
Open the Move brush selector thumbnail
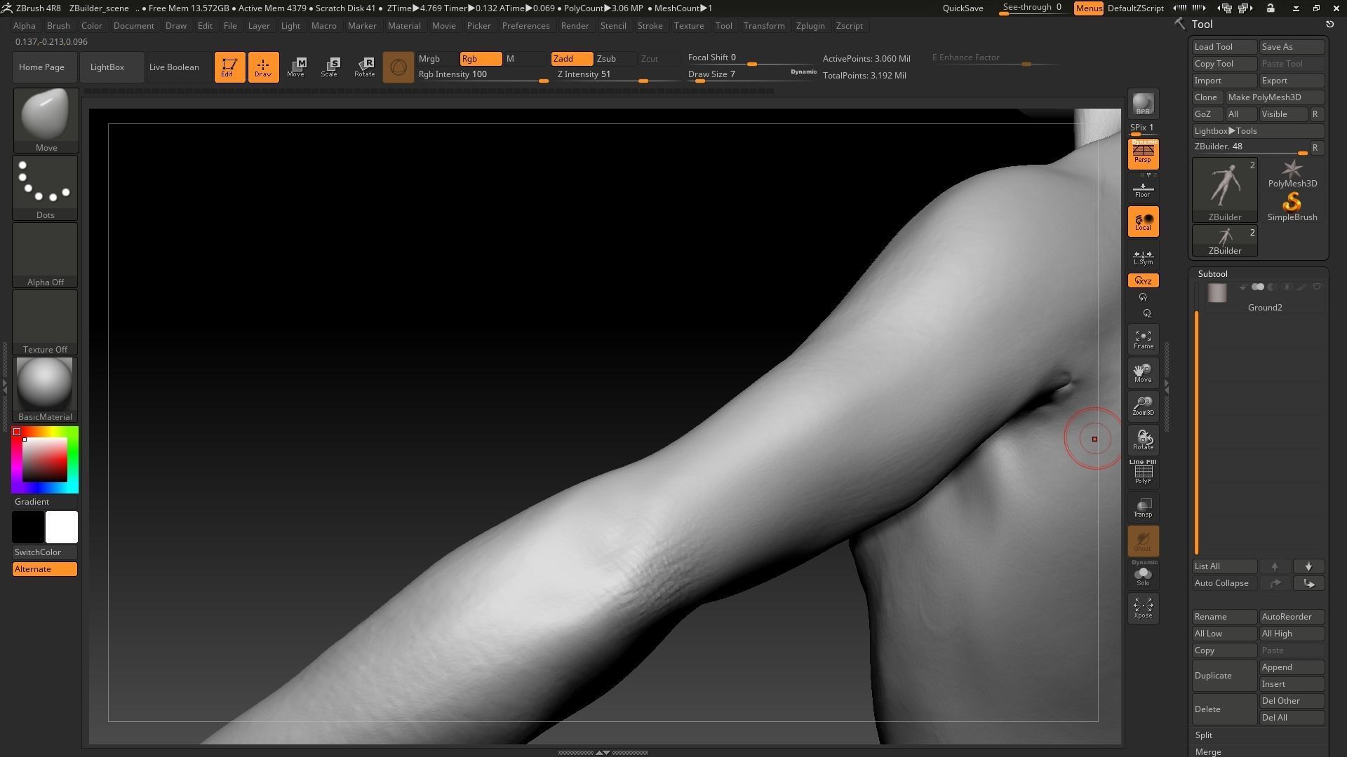[46, 120]
